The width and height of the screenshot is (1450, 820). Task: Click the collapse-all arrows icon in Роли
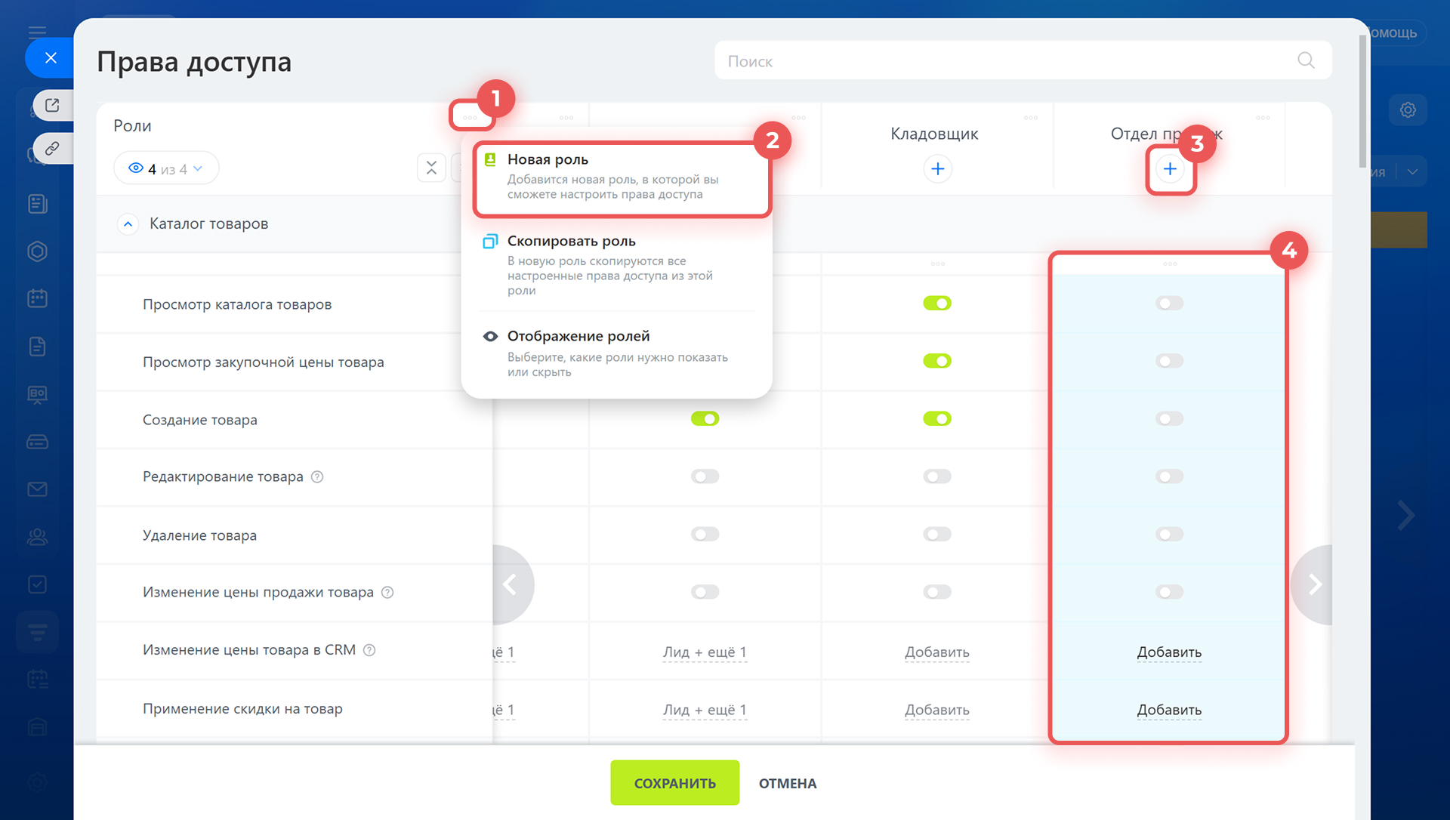[431, 168]
